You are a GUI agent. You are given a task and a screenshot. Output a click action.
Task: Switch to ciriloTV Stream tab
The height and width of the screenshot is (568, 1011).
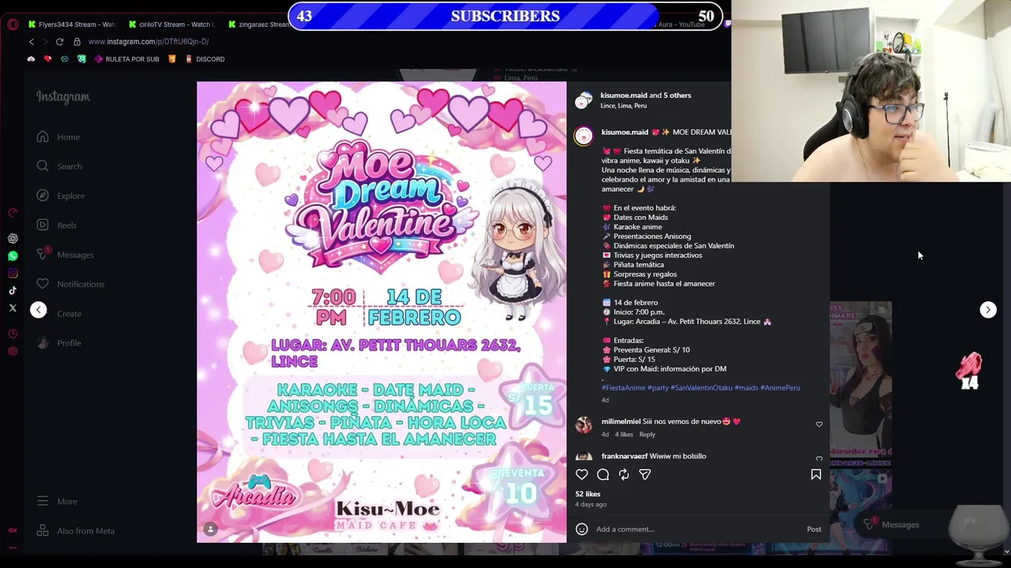click(171, 24)
